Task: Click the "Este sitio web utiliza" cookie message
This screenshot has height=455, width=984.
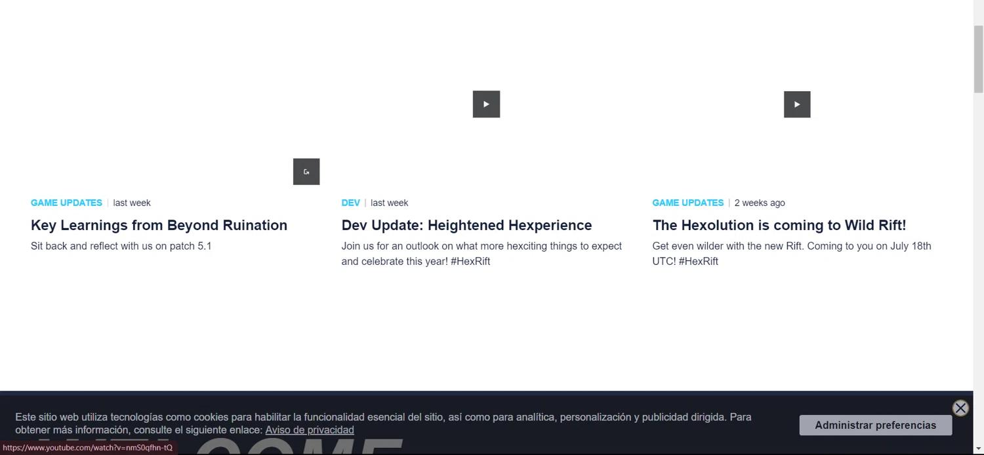Action: click(x=383, y=424)
